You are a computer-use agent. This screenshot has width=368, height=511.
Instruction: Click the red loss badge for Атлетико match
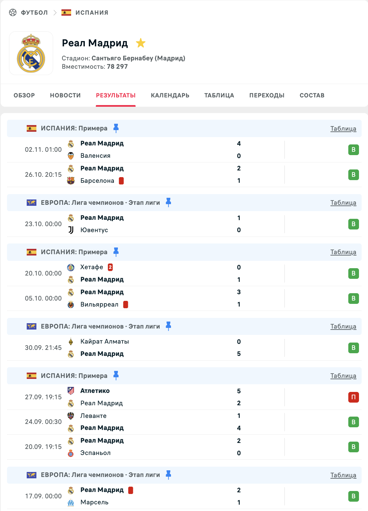(x=353, y=397)
